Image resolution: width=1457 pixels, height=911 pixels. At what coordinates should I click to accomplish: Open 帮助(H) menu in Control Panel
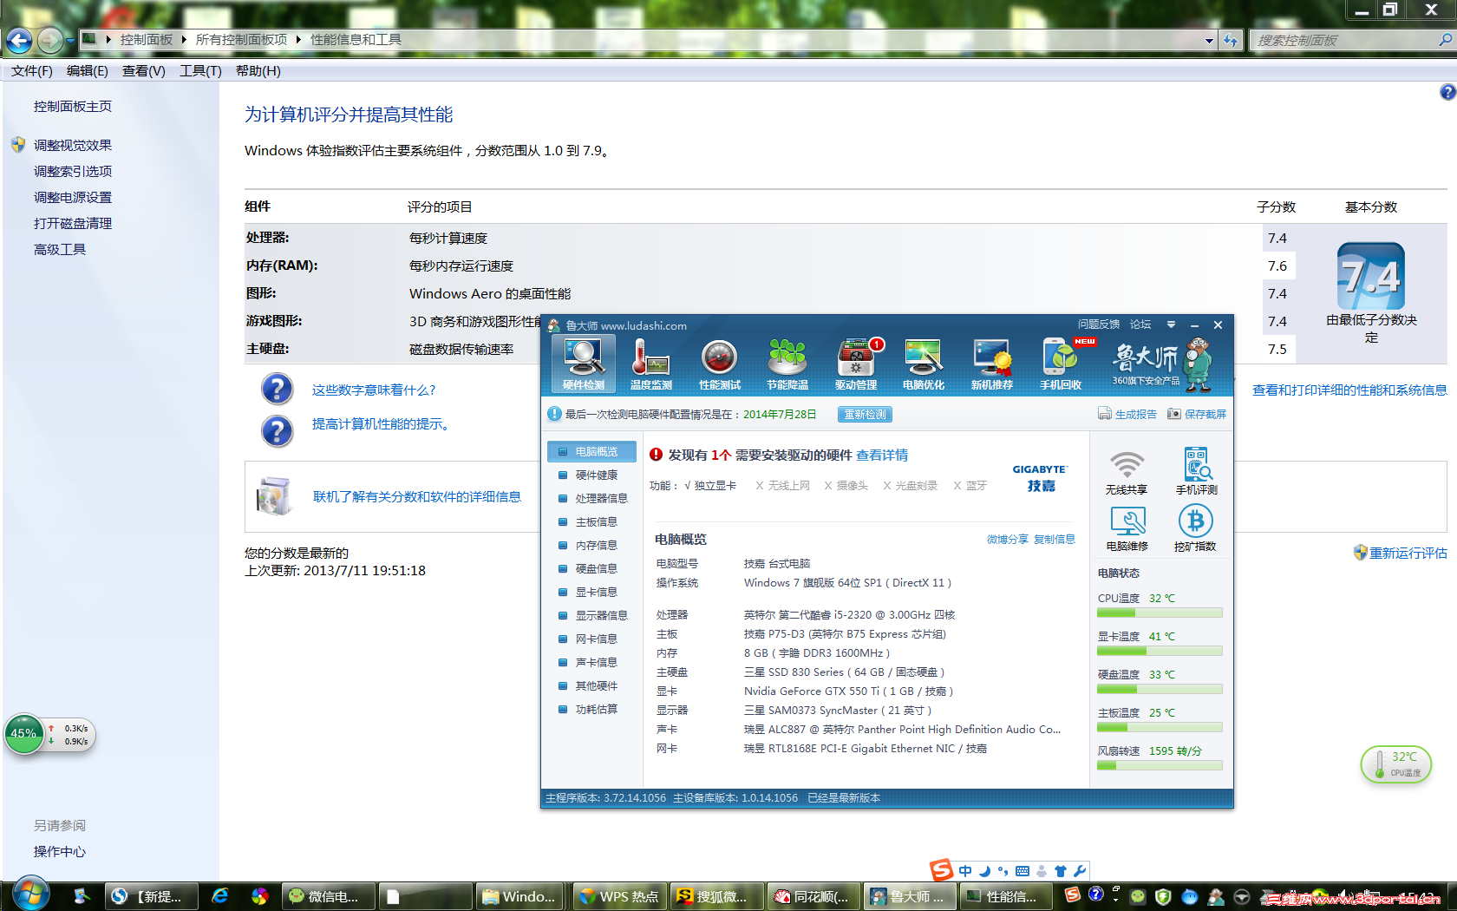click(x=258, y=71)
